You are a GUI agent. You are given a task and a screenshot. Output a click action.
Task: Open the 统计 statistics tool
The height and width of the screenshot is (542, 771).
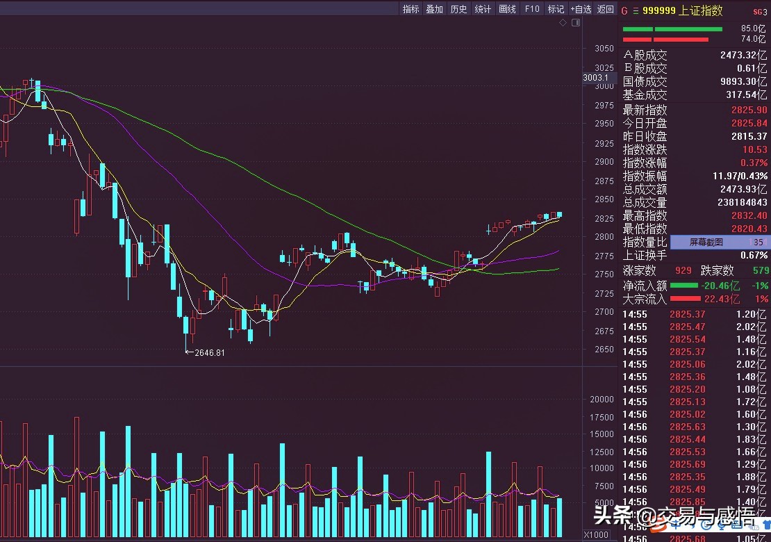click(483, 9)
